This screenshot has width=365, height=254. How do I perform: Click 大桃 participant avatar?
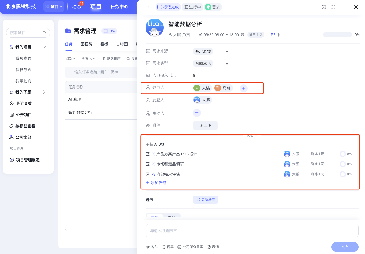197,88
